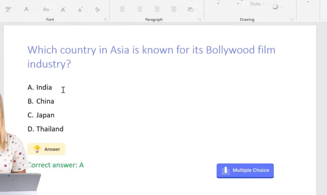Click the text highlight color icon
Viewport: 327px width, 195px height.
(x=8, y=9)
